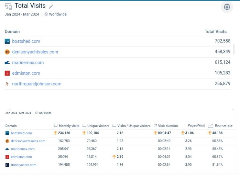Click the 615,124 total visits value
240x175 pixels.
(222, 62)
